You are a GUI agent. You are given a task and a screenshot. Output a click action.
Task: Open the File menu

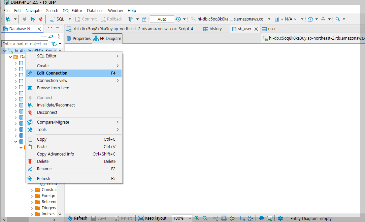click(x=6, y=11)
